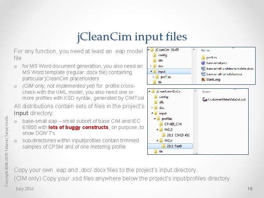264x198 pixels.
Task: Click scroll-up arrow in the input-selected explorer tree
Action: [x=194, y=49]
